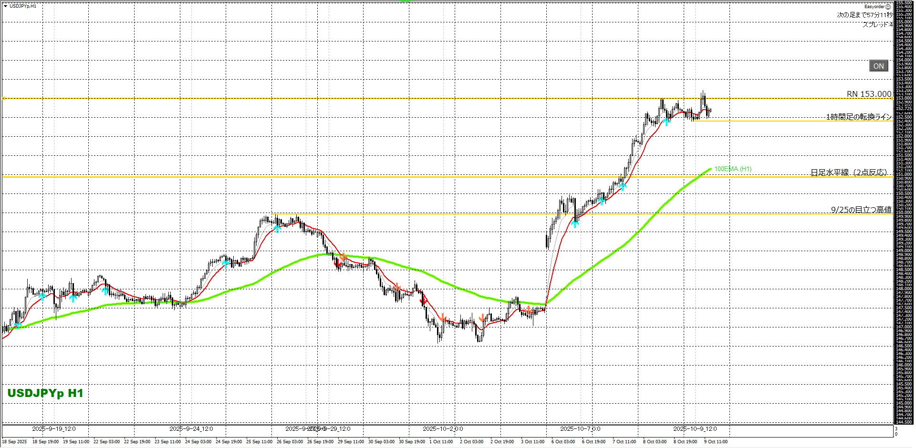Select the 2025-10-9_12:0 date marker
Image resolution: width=916 pixels, height=448 pixels.
click(x=695, y=429)
